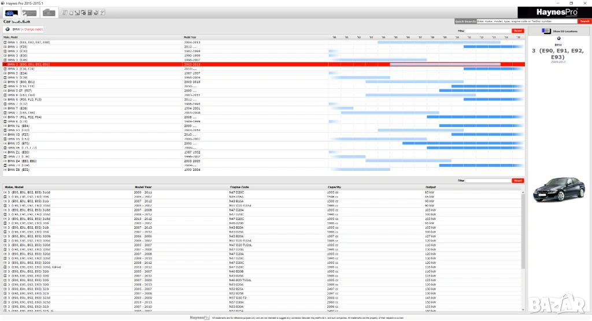Reset the upper model list filter
Screen dimensions: 592x321
[518, 31]
